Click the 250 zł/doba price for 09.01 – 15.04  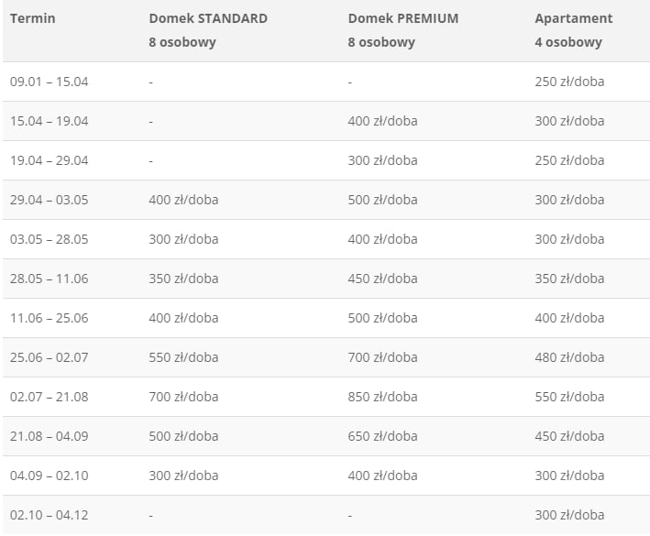569,82
